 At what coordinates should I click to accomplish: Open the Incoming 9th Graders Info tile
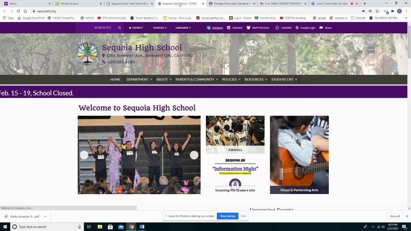point(235,175)
